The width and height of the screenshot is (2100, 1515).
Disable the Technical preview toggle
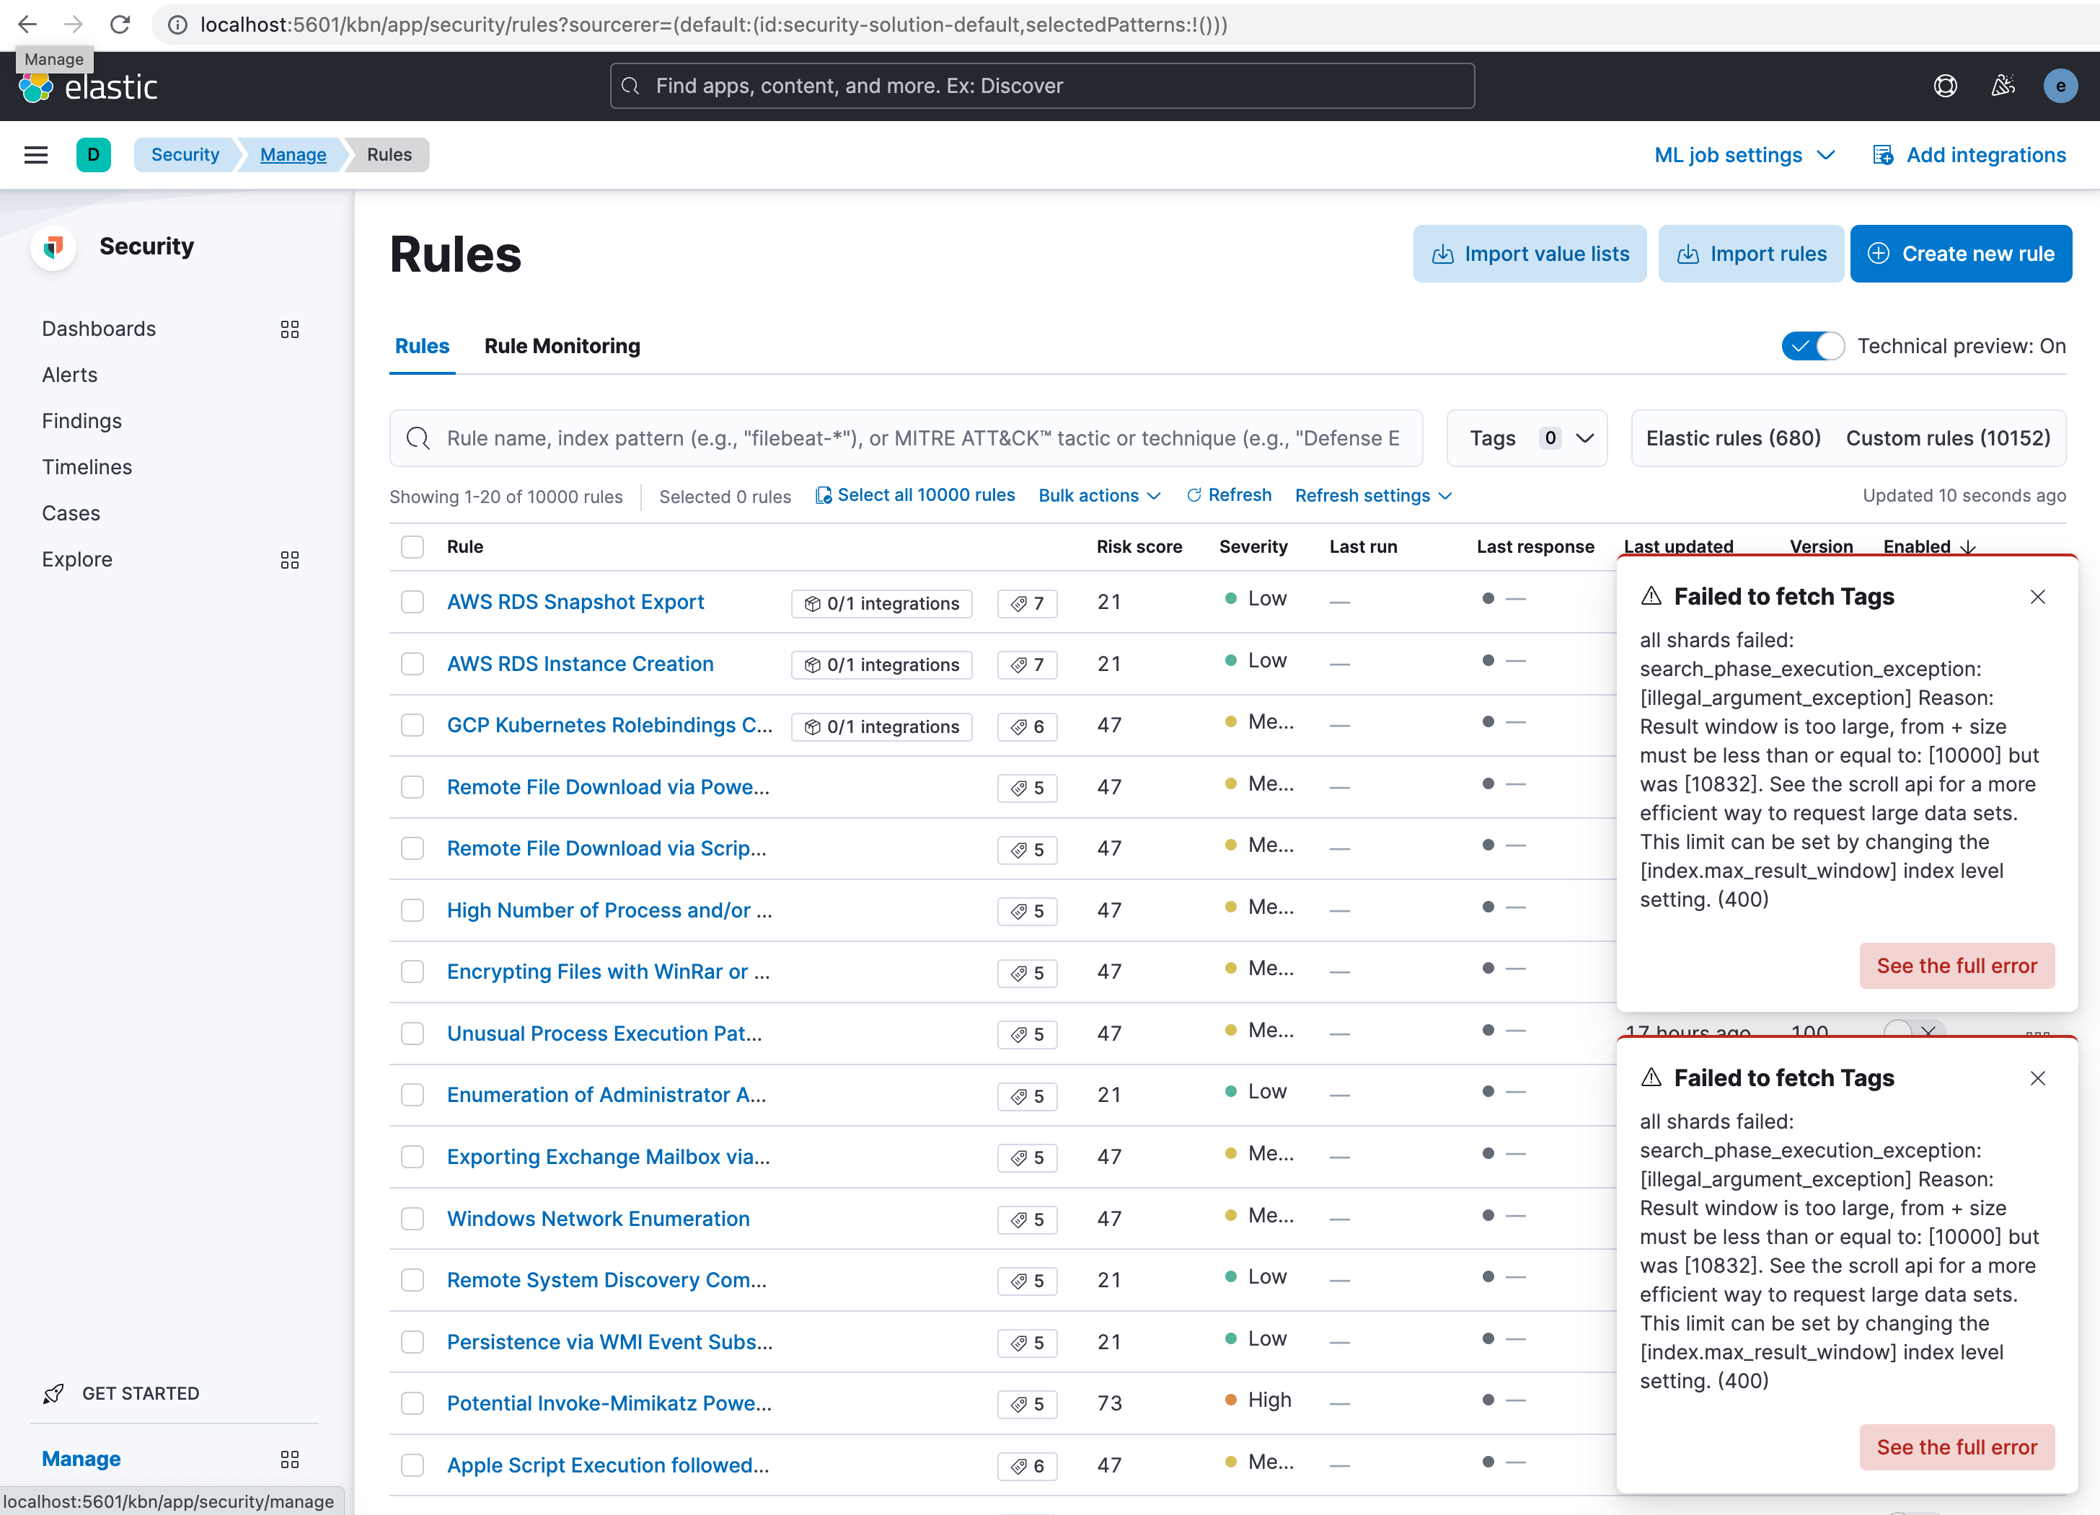1812,345
